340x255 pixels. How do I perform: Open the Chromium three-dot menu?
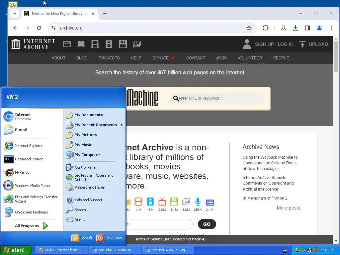coord(331,28)
